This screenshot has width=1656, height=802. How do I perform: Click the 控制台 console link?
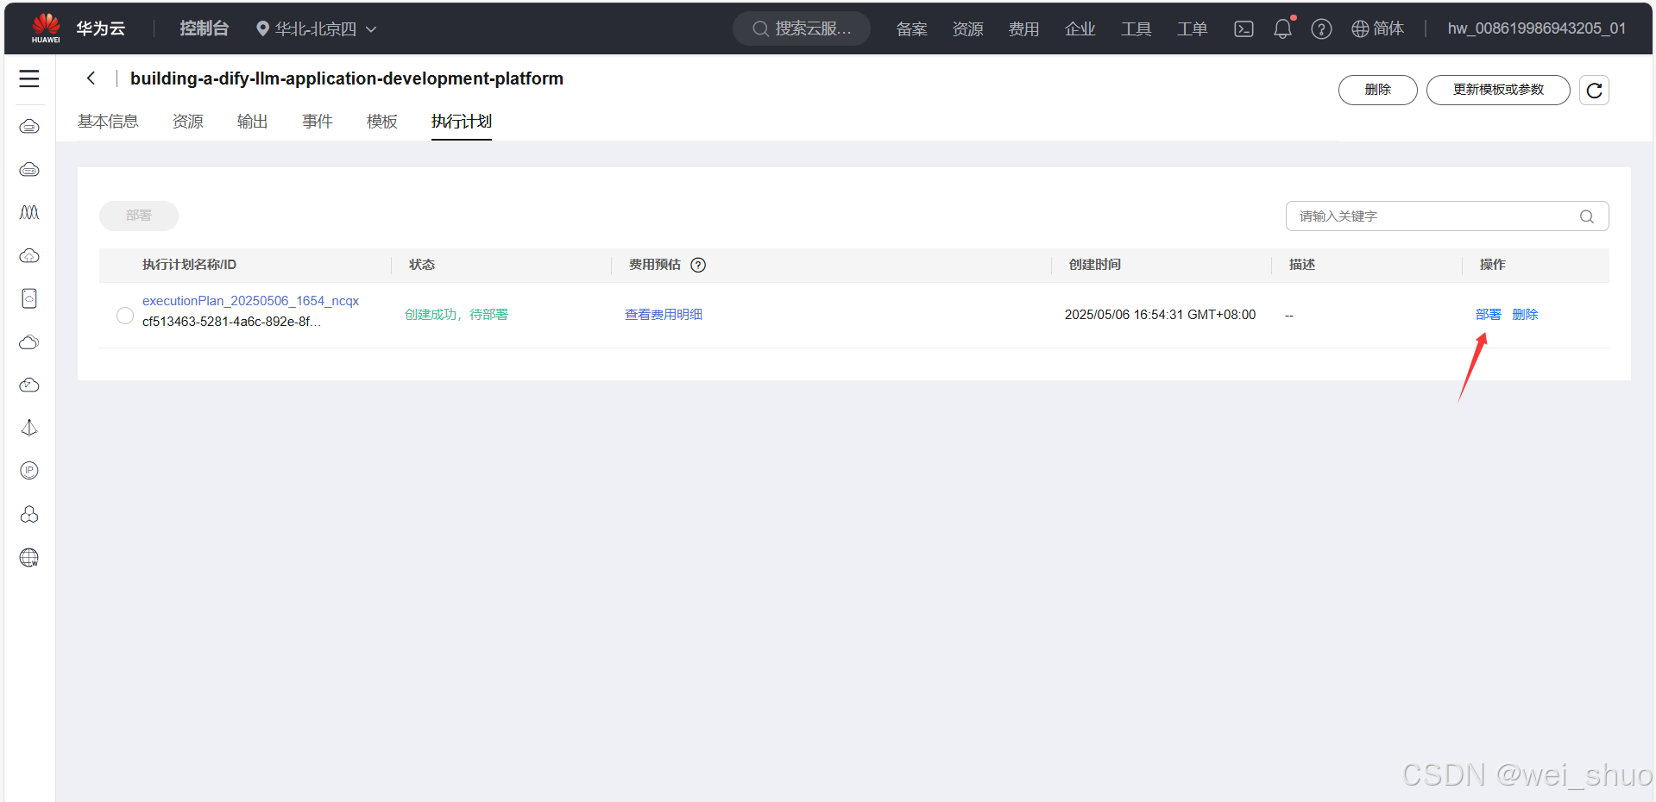[204, 28]
